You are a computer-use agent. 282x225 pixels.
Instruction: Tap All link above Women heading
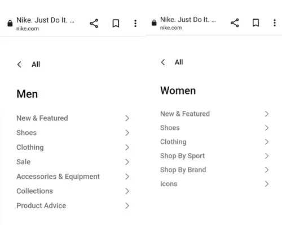coord(179,62)
